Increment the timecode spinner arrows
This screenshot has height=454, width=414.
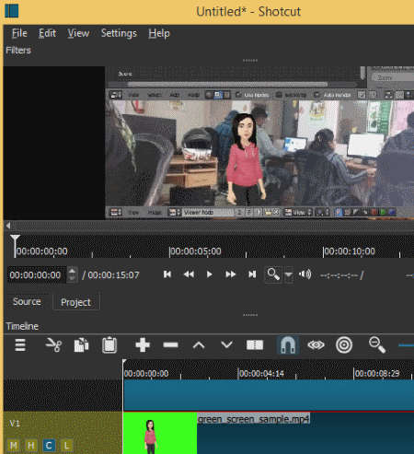coord(72,274)
